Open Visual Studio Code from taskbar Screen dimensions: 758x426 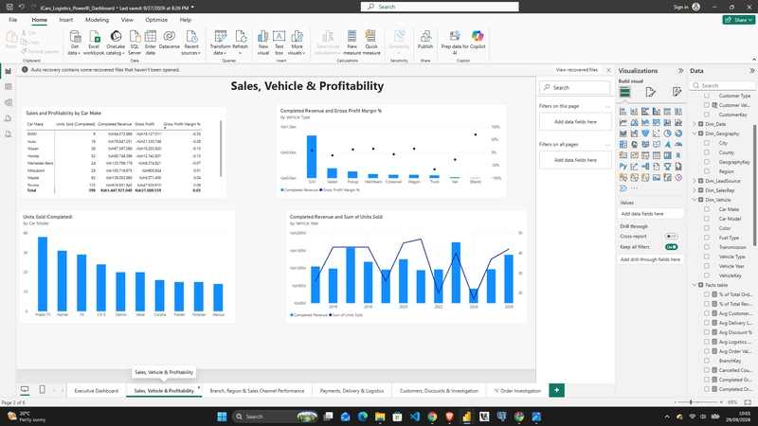pos(415,417)
